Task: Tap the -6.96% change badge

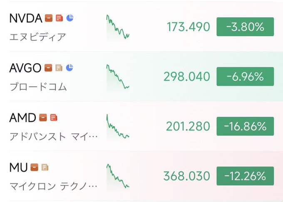Action: 245,77
